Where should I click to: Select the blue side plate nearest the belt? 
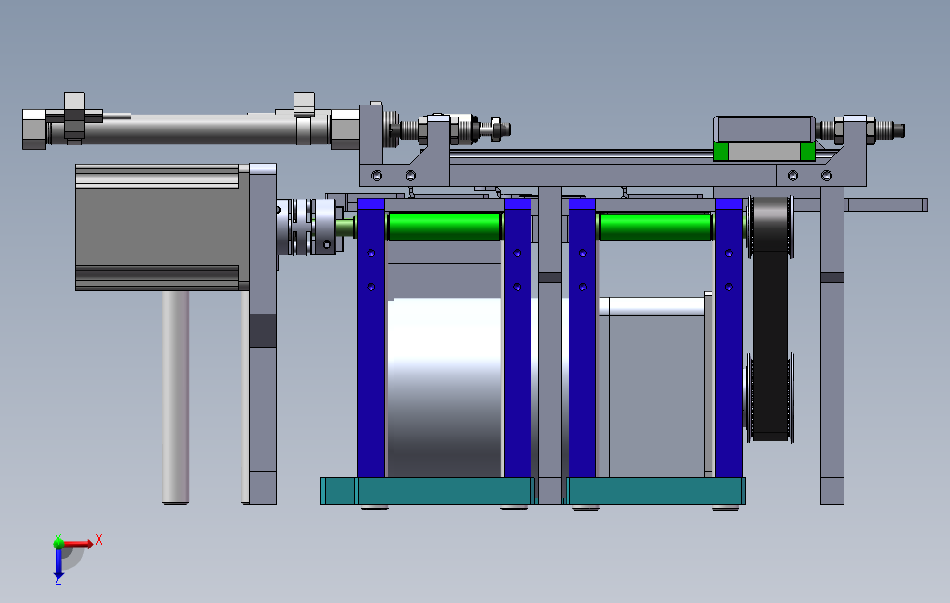click(x=729, y=338)
